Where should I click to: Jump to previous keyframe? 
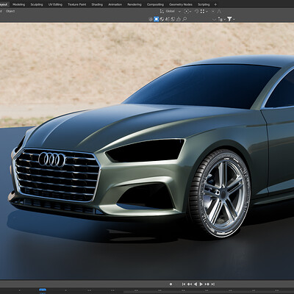[x=190, y=284]
